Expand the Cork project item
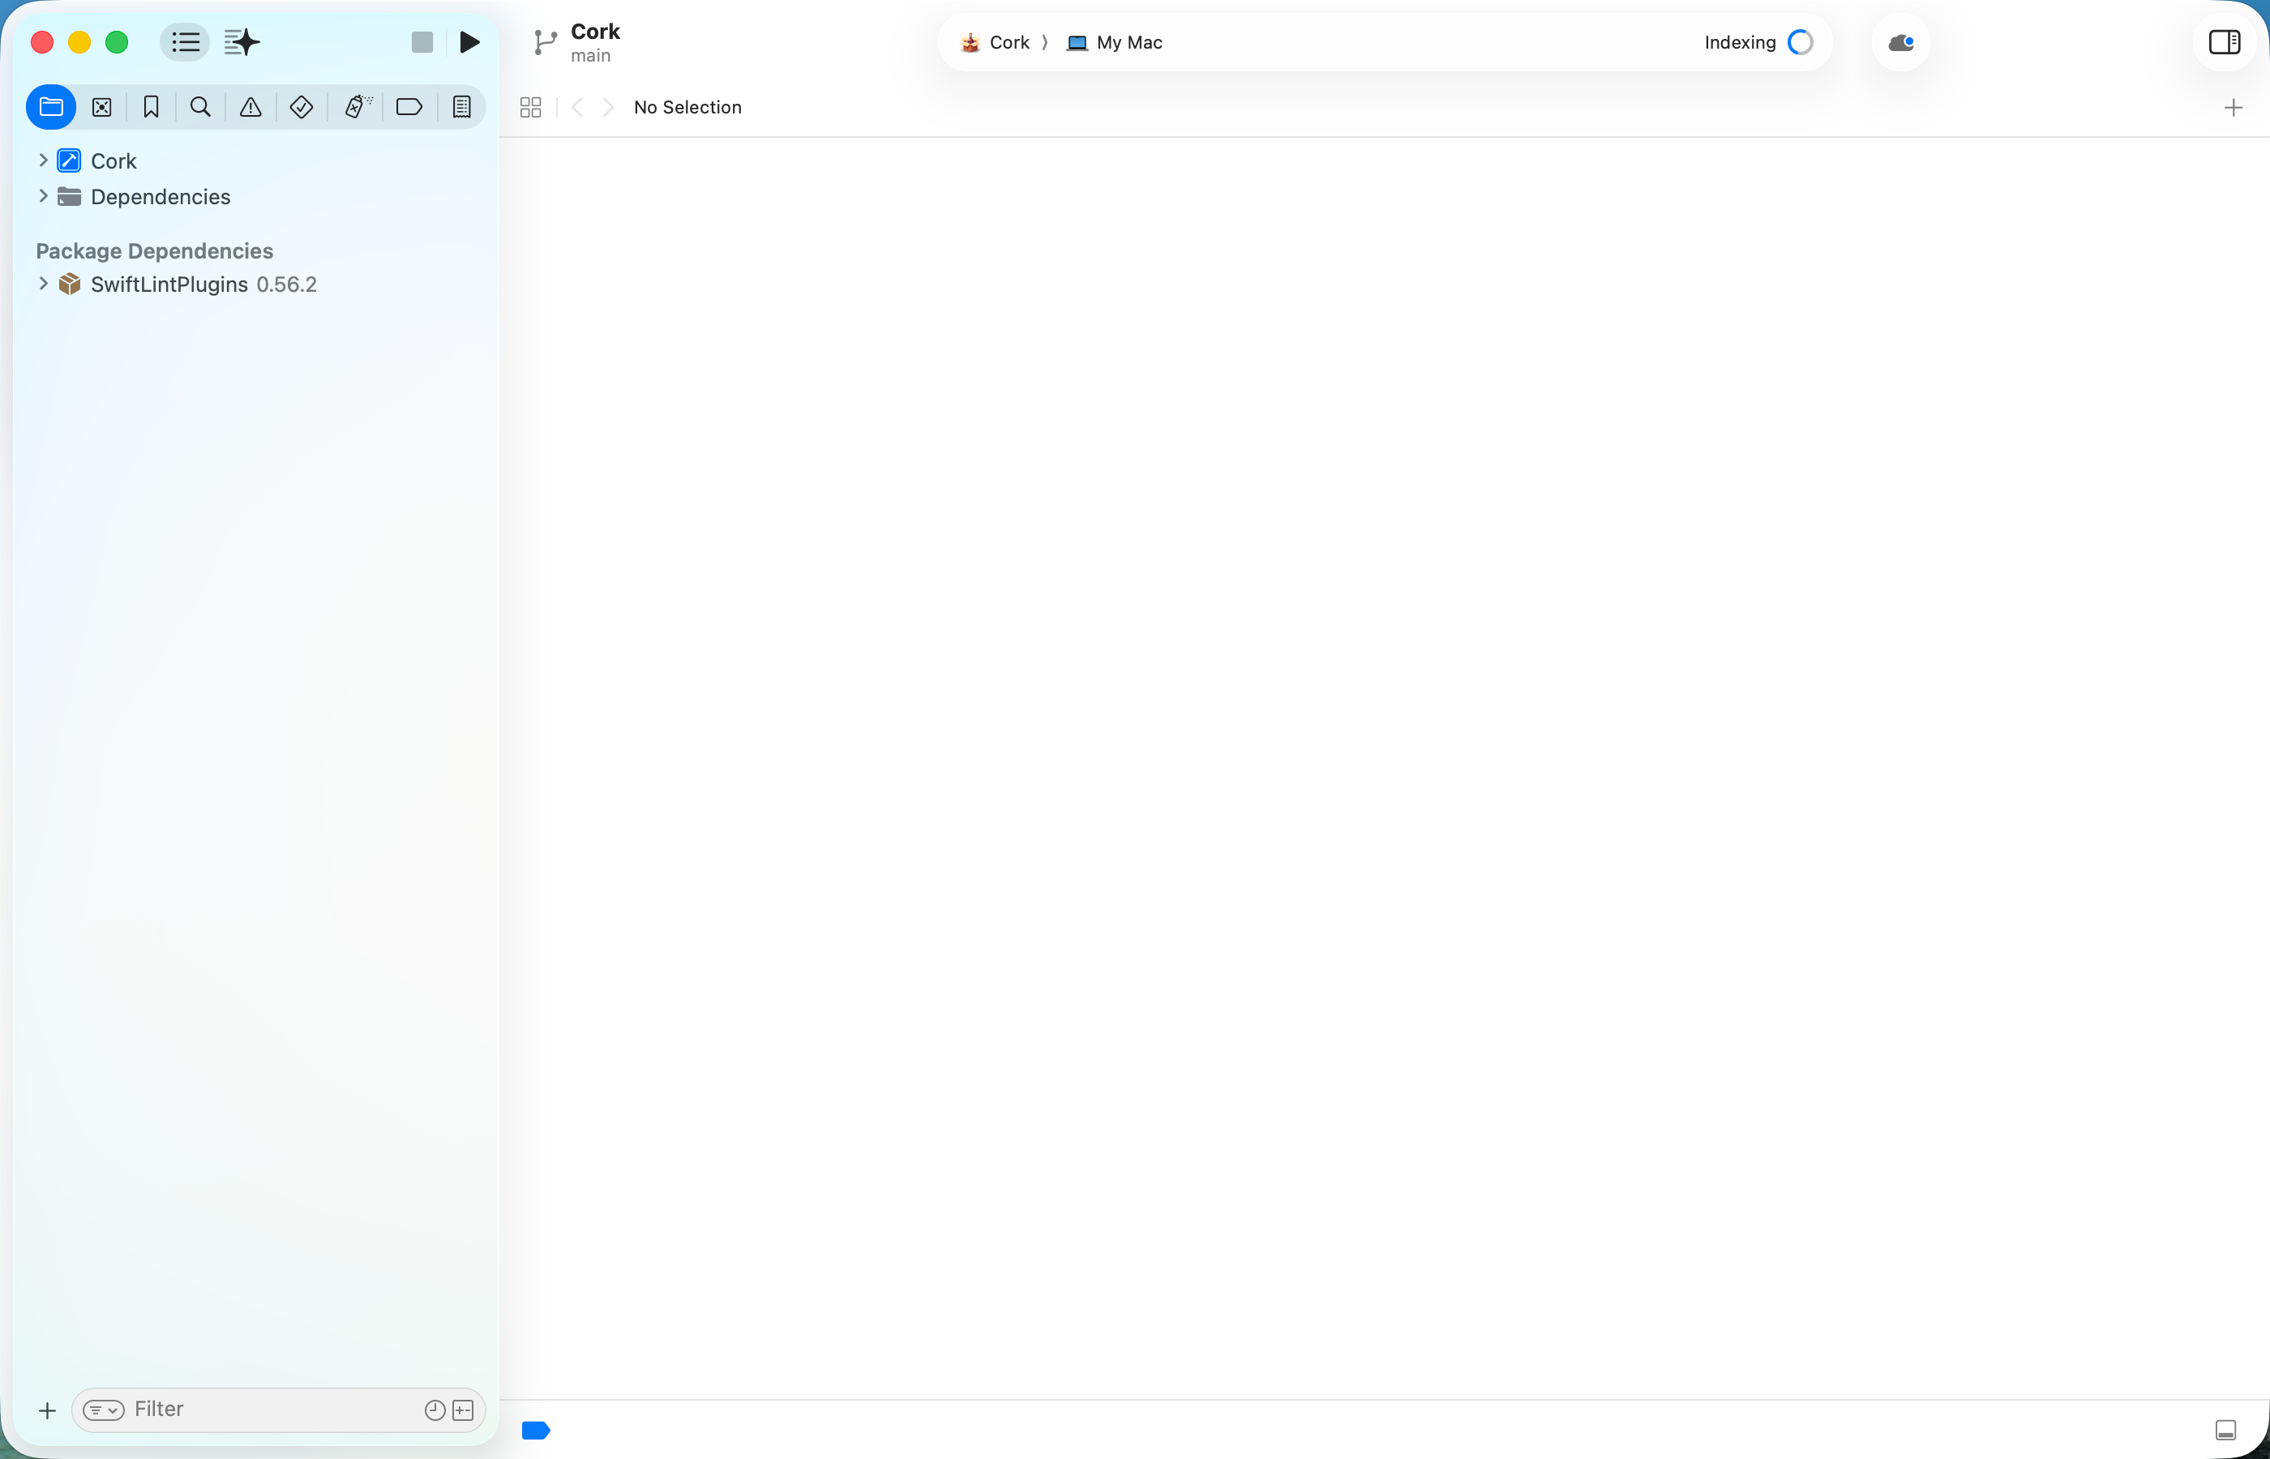The image size is (2270, 1459). pyautogui.click(x=43, y=160)
